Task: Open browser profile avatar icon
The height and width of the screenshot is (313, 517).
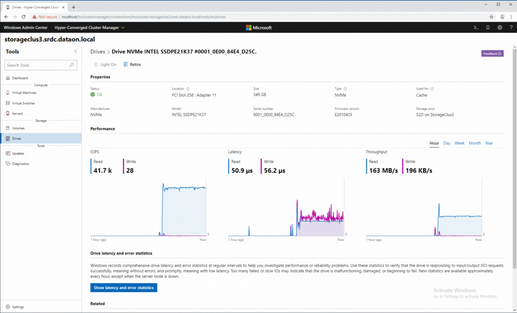Action: click(x=502, y=17)
